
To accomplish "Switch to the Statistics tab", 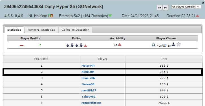I will tap(14, 30).
